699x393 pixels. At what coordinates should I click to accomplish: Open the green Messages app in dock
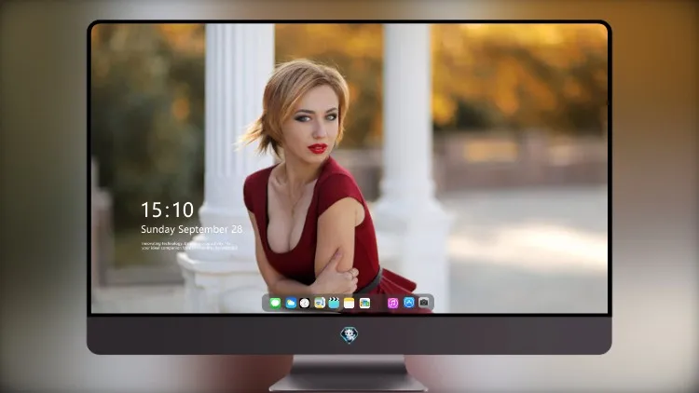tap(276, 303)
